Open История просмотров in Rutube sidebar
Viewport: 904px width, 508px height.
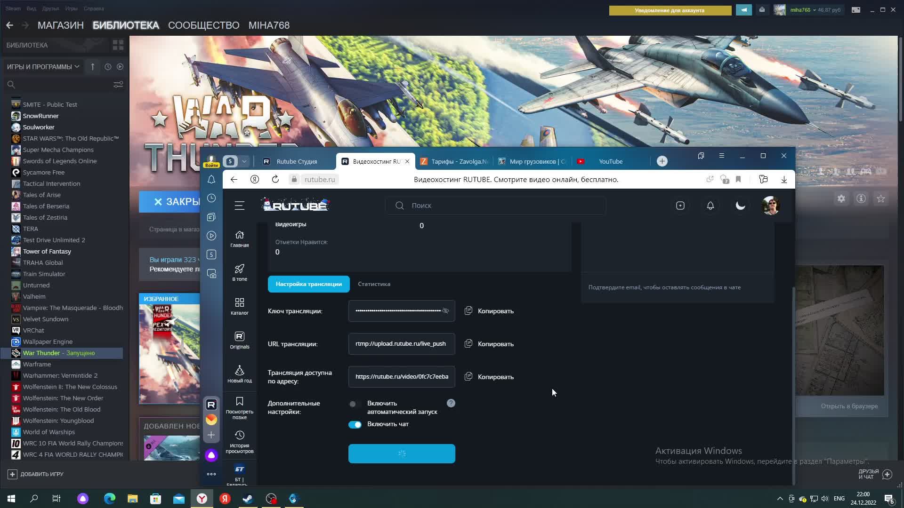click(x=239, y=442)
